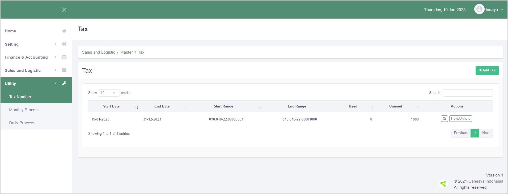Click the Home house icon
The height and width of the screenshot is (194, 508).
64,31
